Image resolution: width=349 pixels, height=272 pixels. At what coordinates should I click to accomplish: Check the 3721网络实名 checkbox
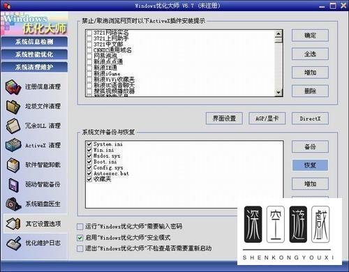(x=89, y=33)
